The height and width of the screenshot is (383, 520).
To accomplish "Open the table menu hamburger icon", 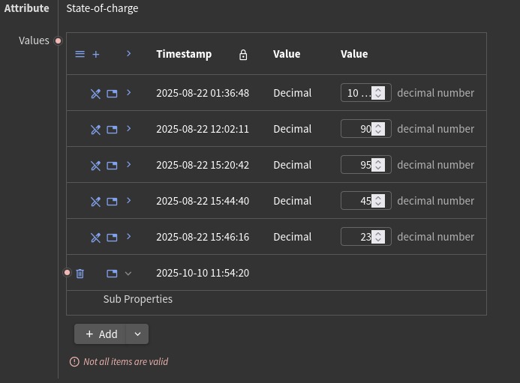I will [80, 54].
